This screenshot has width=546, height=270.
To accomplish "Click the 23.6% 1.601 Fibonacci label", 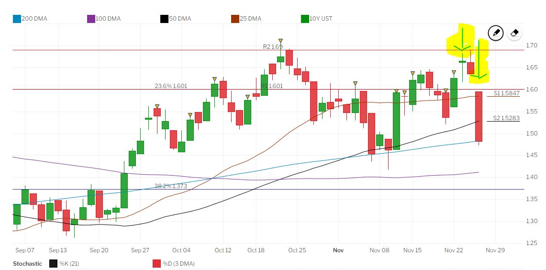I will tap(171, 86).
